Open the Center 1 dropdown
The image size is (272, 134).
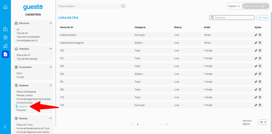coord(234,6)
